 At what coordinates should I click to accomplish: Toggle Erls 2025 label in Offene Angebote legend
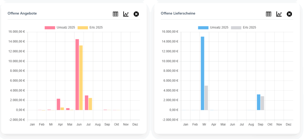[x=96, y=28]
